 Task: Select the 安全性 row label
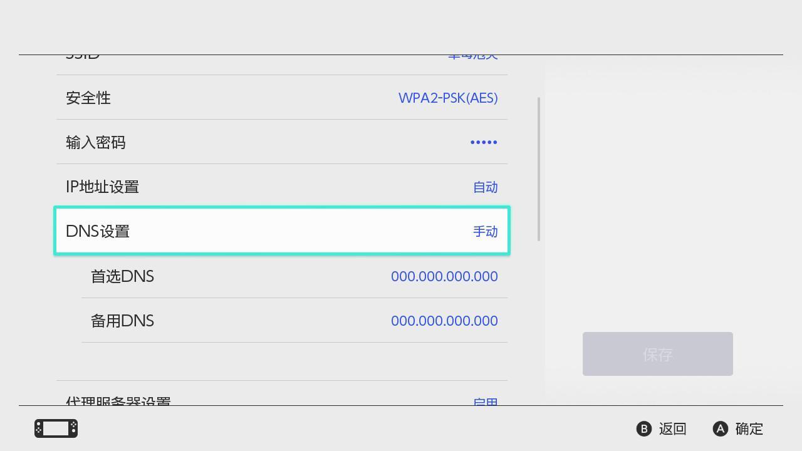tap(88, 98)
